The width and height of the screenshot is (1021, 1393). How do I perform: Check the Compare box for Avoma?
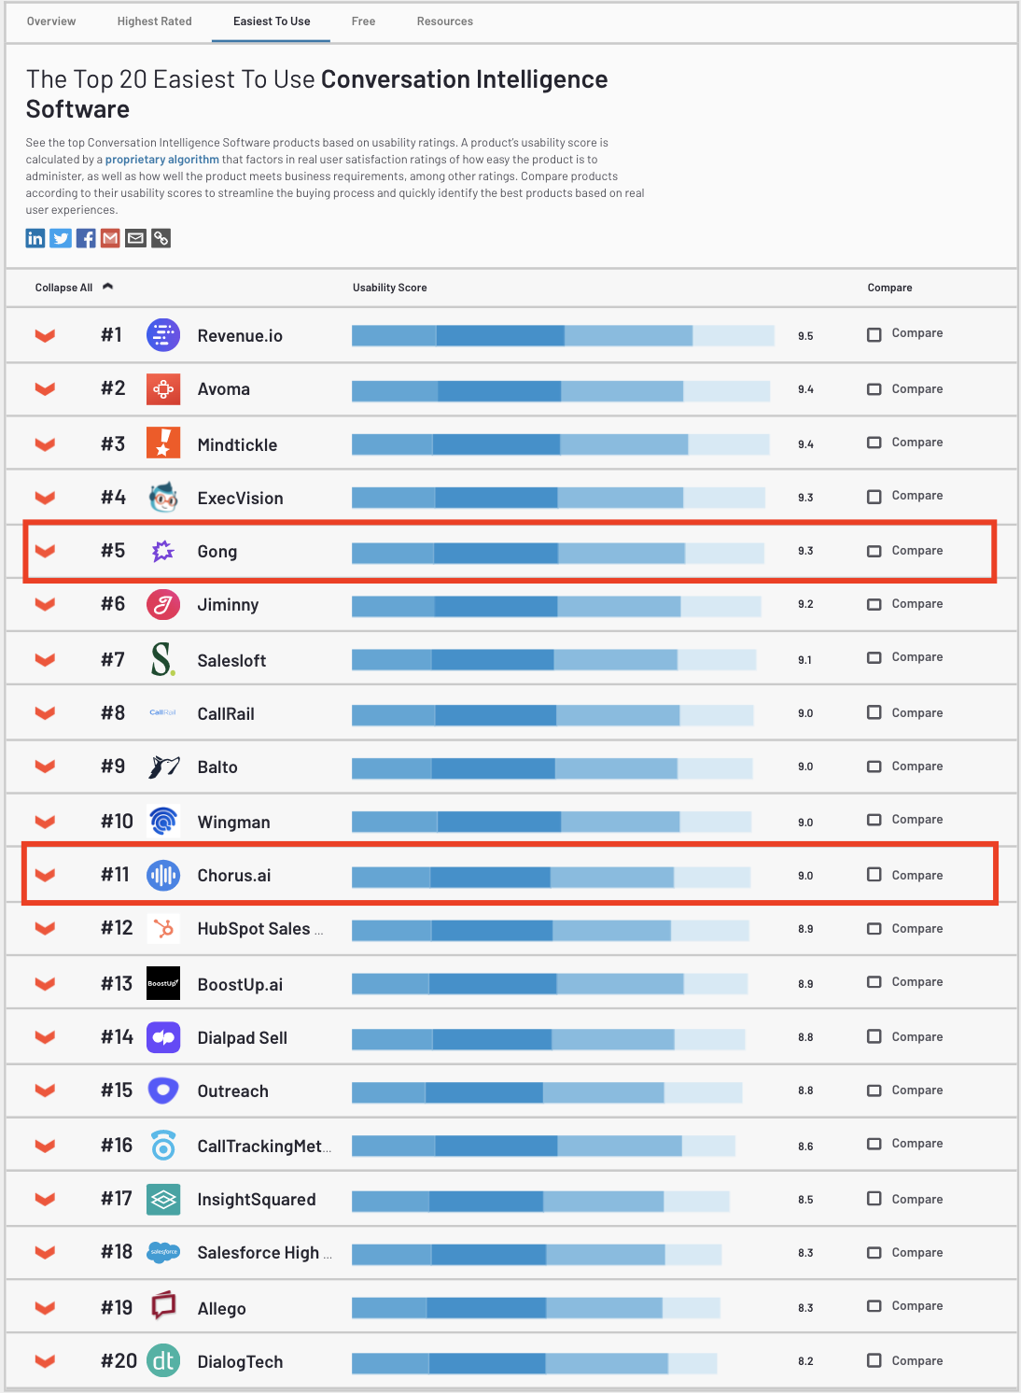(874, 389)
